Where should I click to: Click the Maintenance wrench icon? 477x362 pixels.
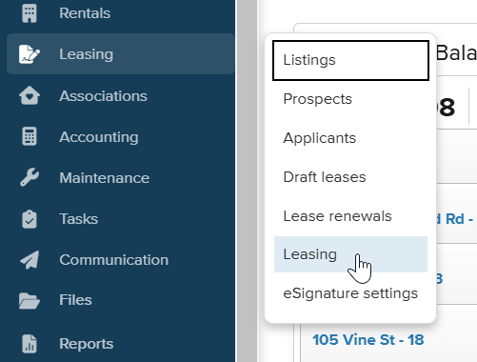pos(30,177)
